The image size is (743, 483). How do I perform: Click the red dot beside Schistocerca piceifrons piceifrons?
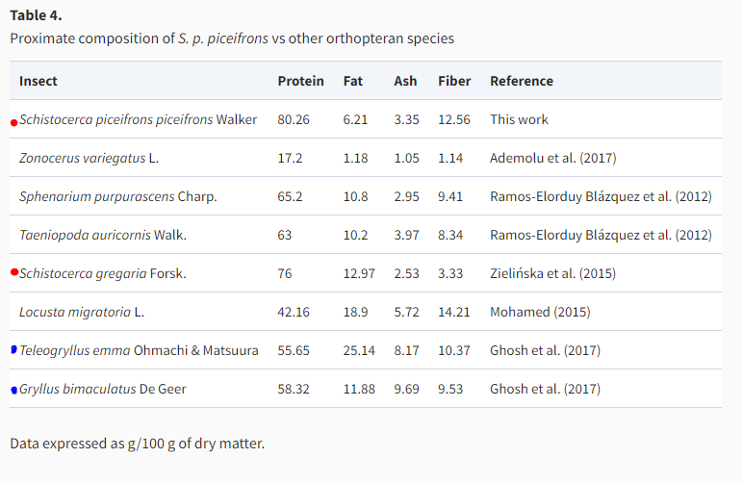coord(13,122)
